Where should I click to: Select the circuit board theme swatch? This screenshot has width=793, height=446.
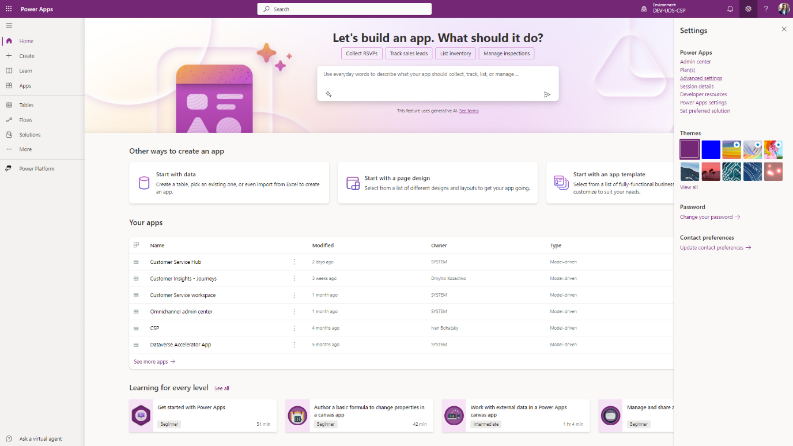[732, 172]
